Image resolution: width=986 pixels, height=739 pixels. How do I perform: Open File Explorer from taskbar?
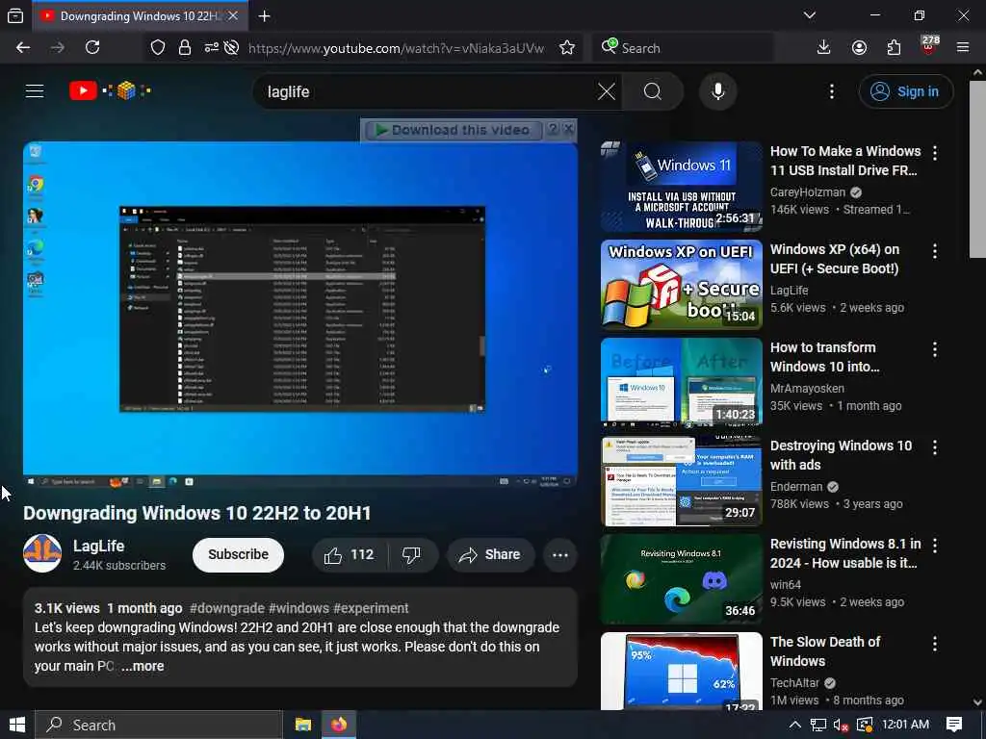[x=303, y=726]
